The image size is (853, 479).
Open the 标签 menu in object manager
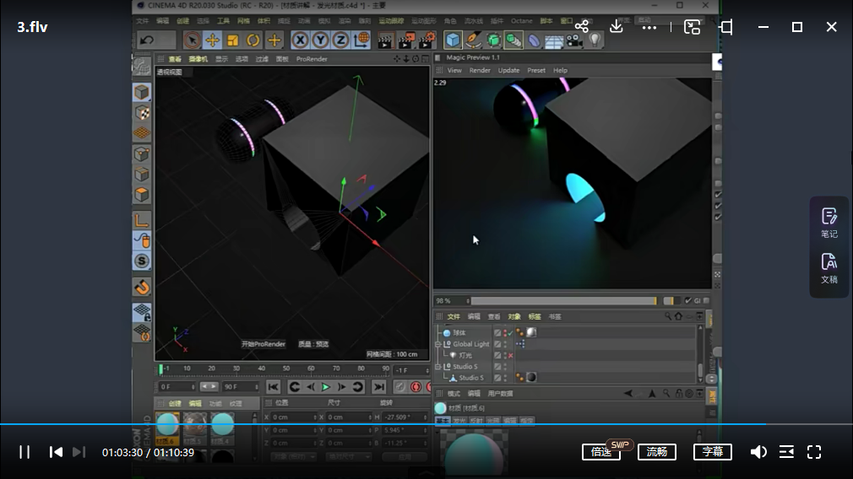(535, 316)
